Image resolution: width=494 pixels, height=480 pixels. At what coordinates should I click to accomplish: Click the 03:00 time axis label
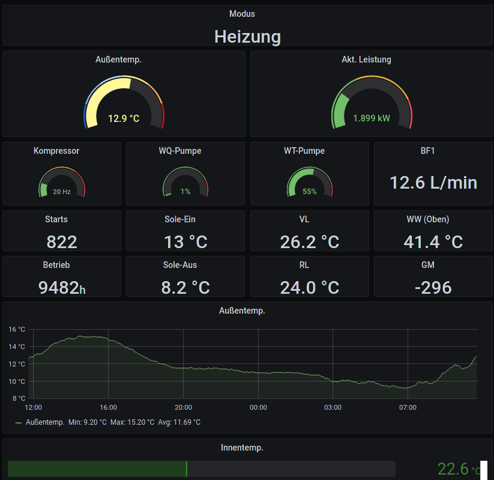[333, 407]
